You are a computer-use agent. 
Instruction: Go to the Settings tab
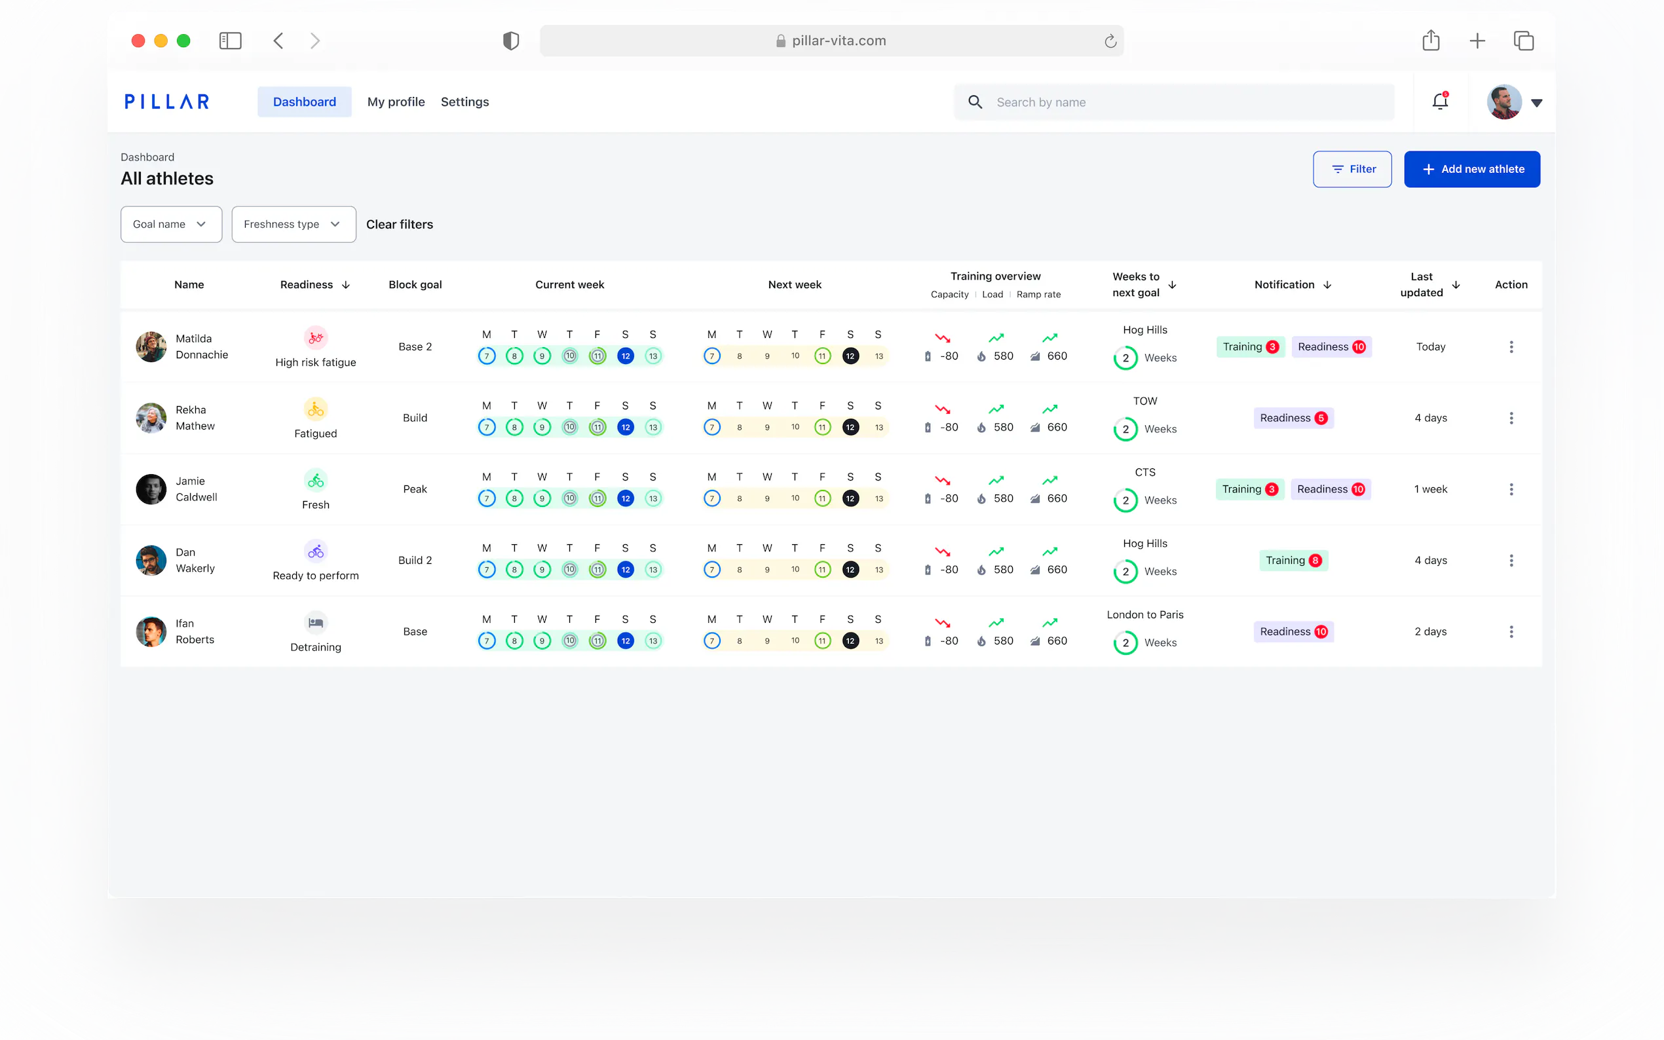tap(464, 102)
